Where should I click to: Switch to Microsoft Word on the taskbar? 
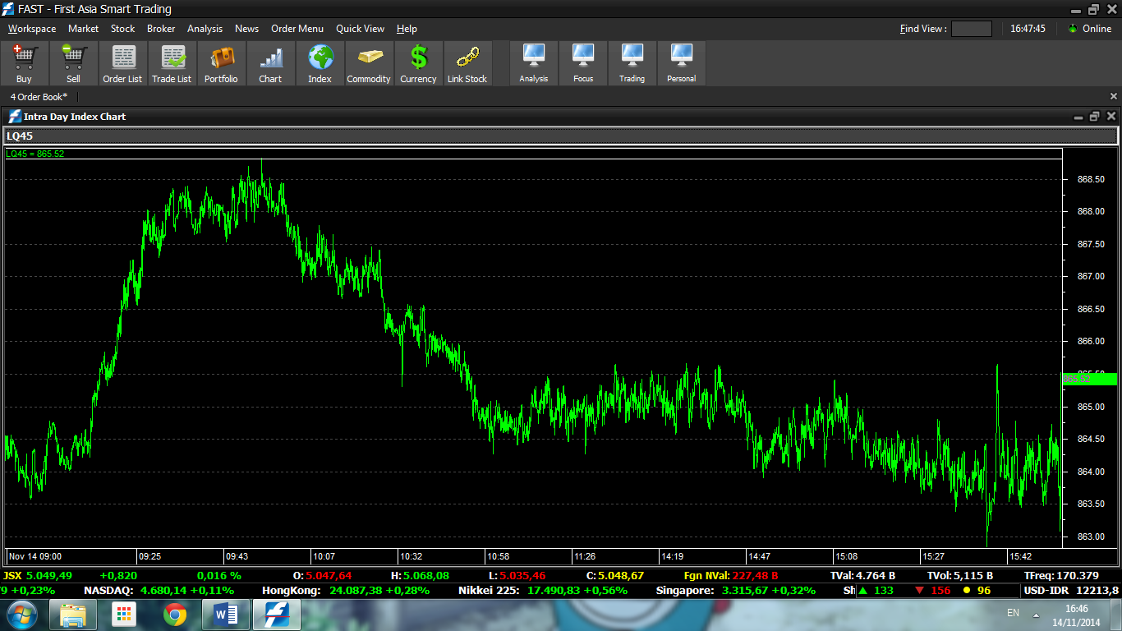[x=225, y=615]
